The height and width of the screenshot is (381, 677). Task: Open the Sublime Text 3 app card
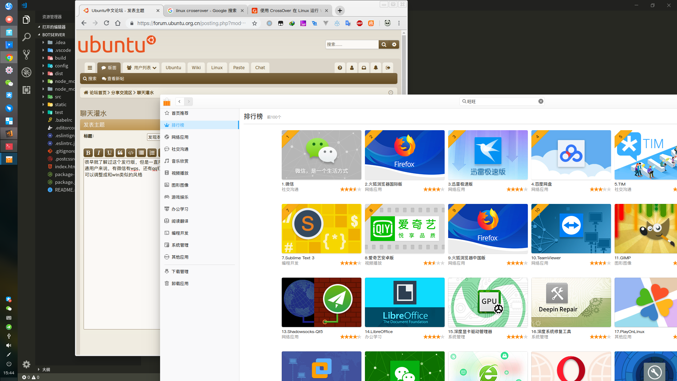[x=322, y=229]
